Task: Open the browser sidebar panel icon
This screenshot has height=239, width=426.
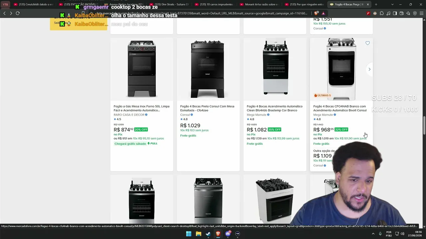Action: coord(395,13)
